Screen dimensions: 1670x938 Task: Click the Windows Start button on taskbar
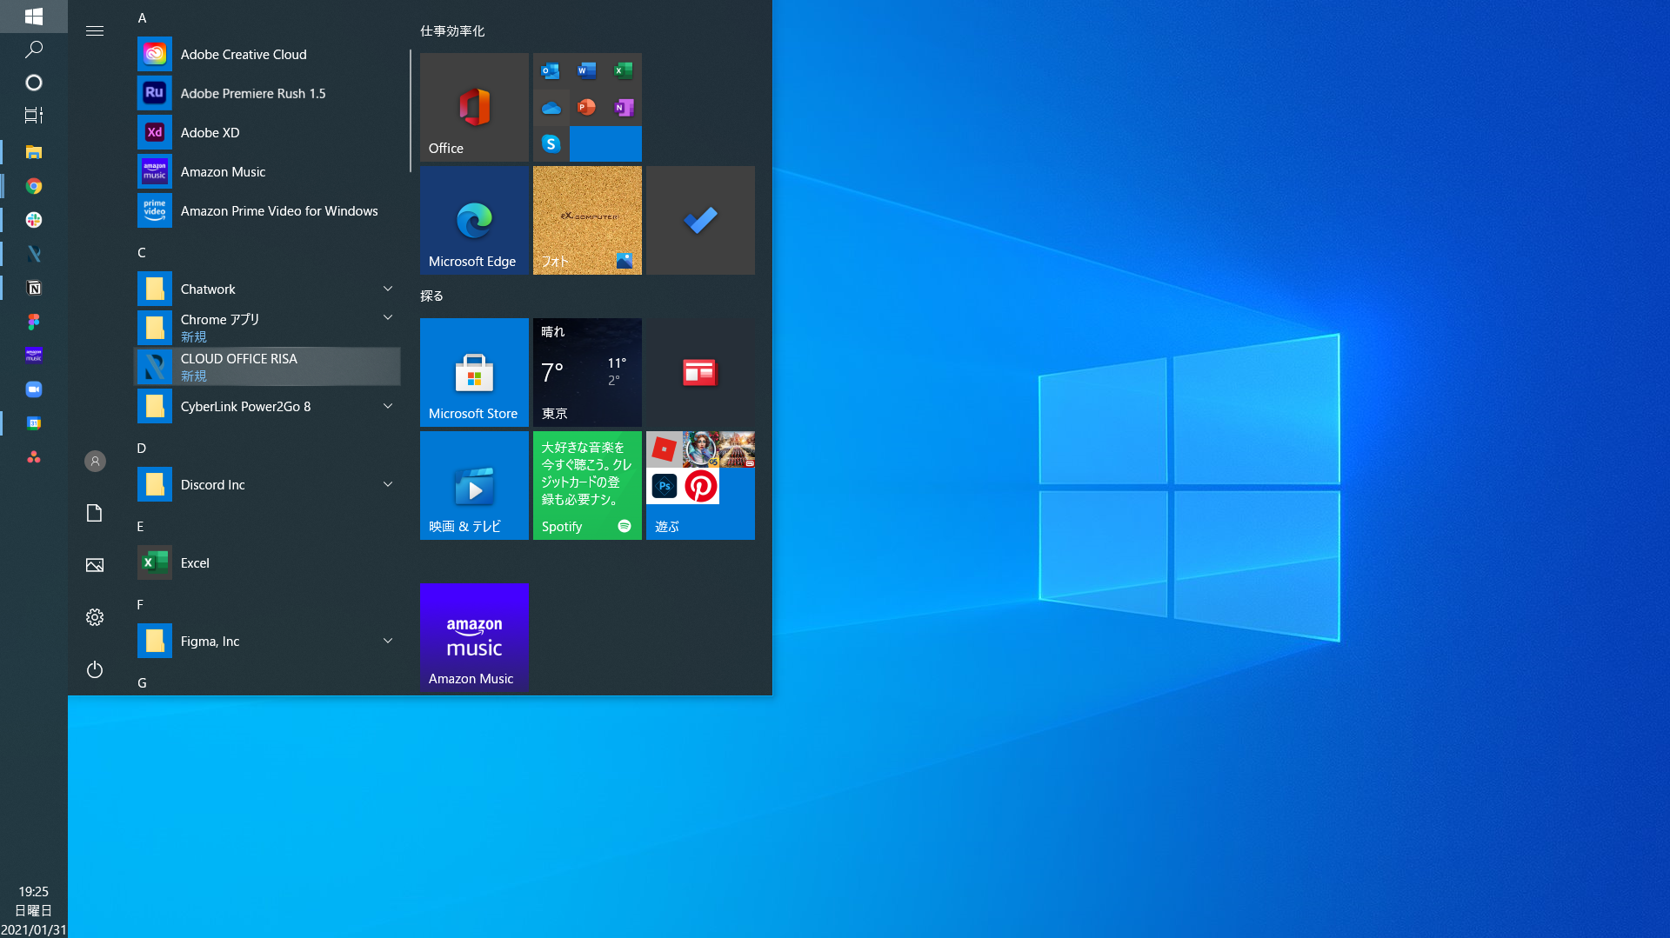tap(34, 16)
